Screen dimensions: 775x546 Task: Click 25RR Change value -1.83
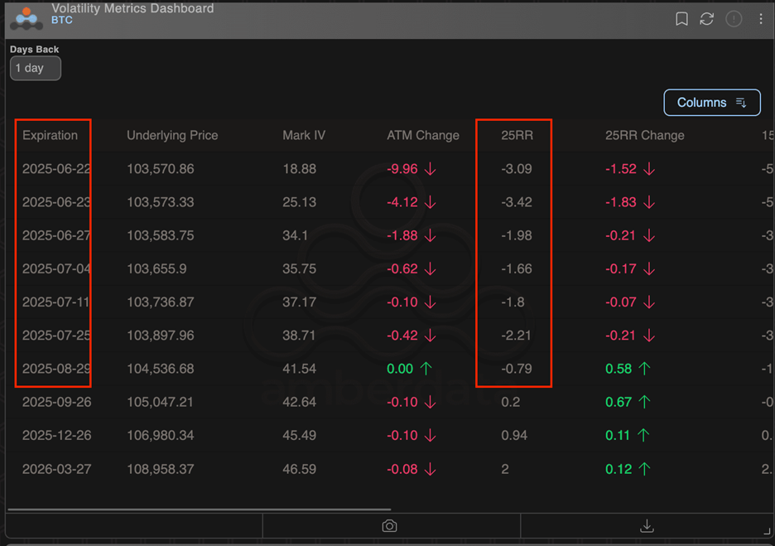[621, 202]
